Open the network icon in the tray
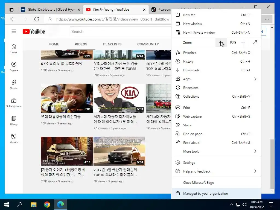The width and height of the screenshot is (280, 210). point(238,205)
